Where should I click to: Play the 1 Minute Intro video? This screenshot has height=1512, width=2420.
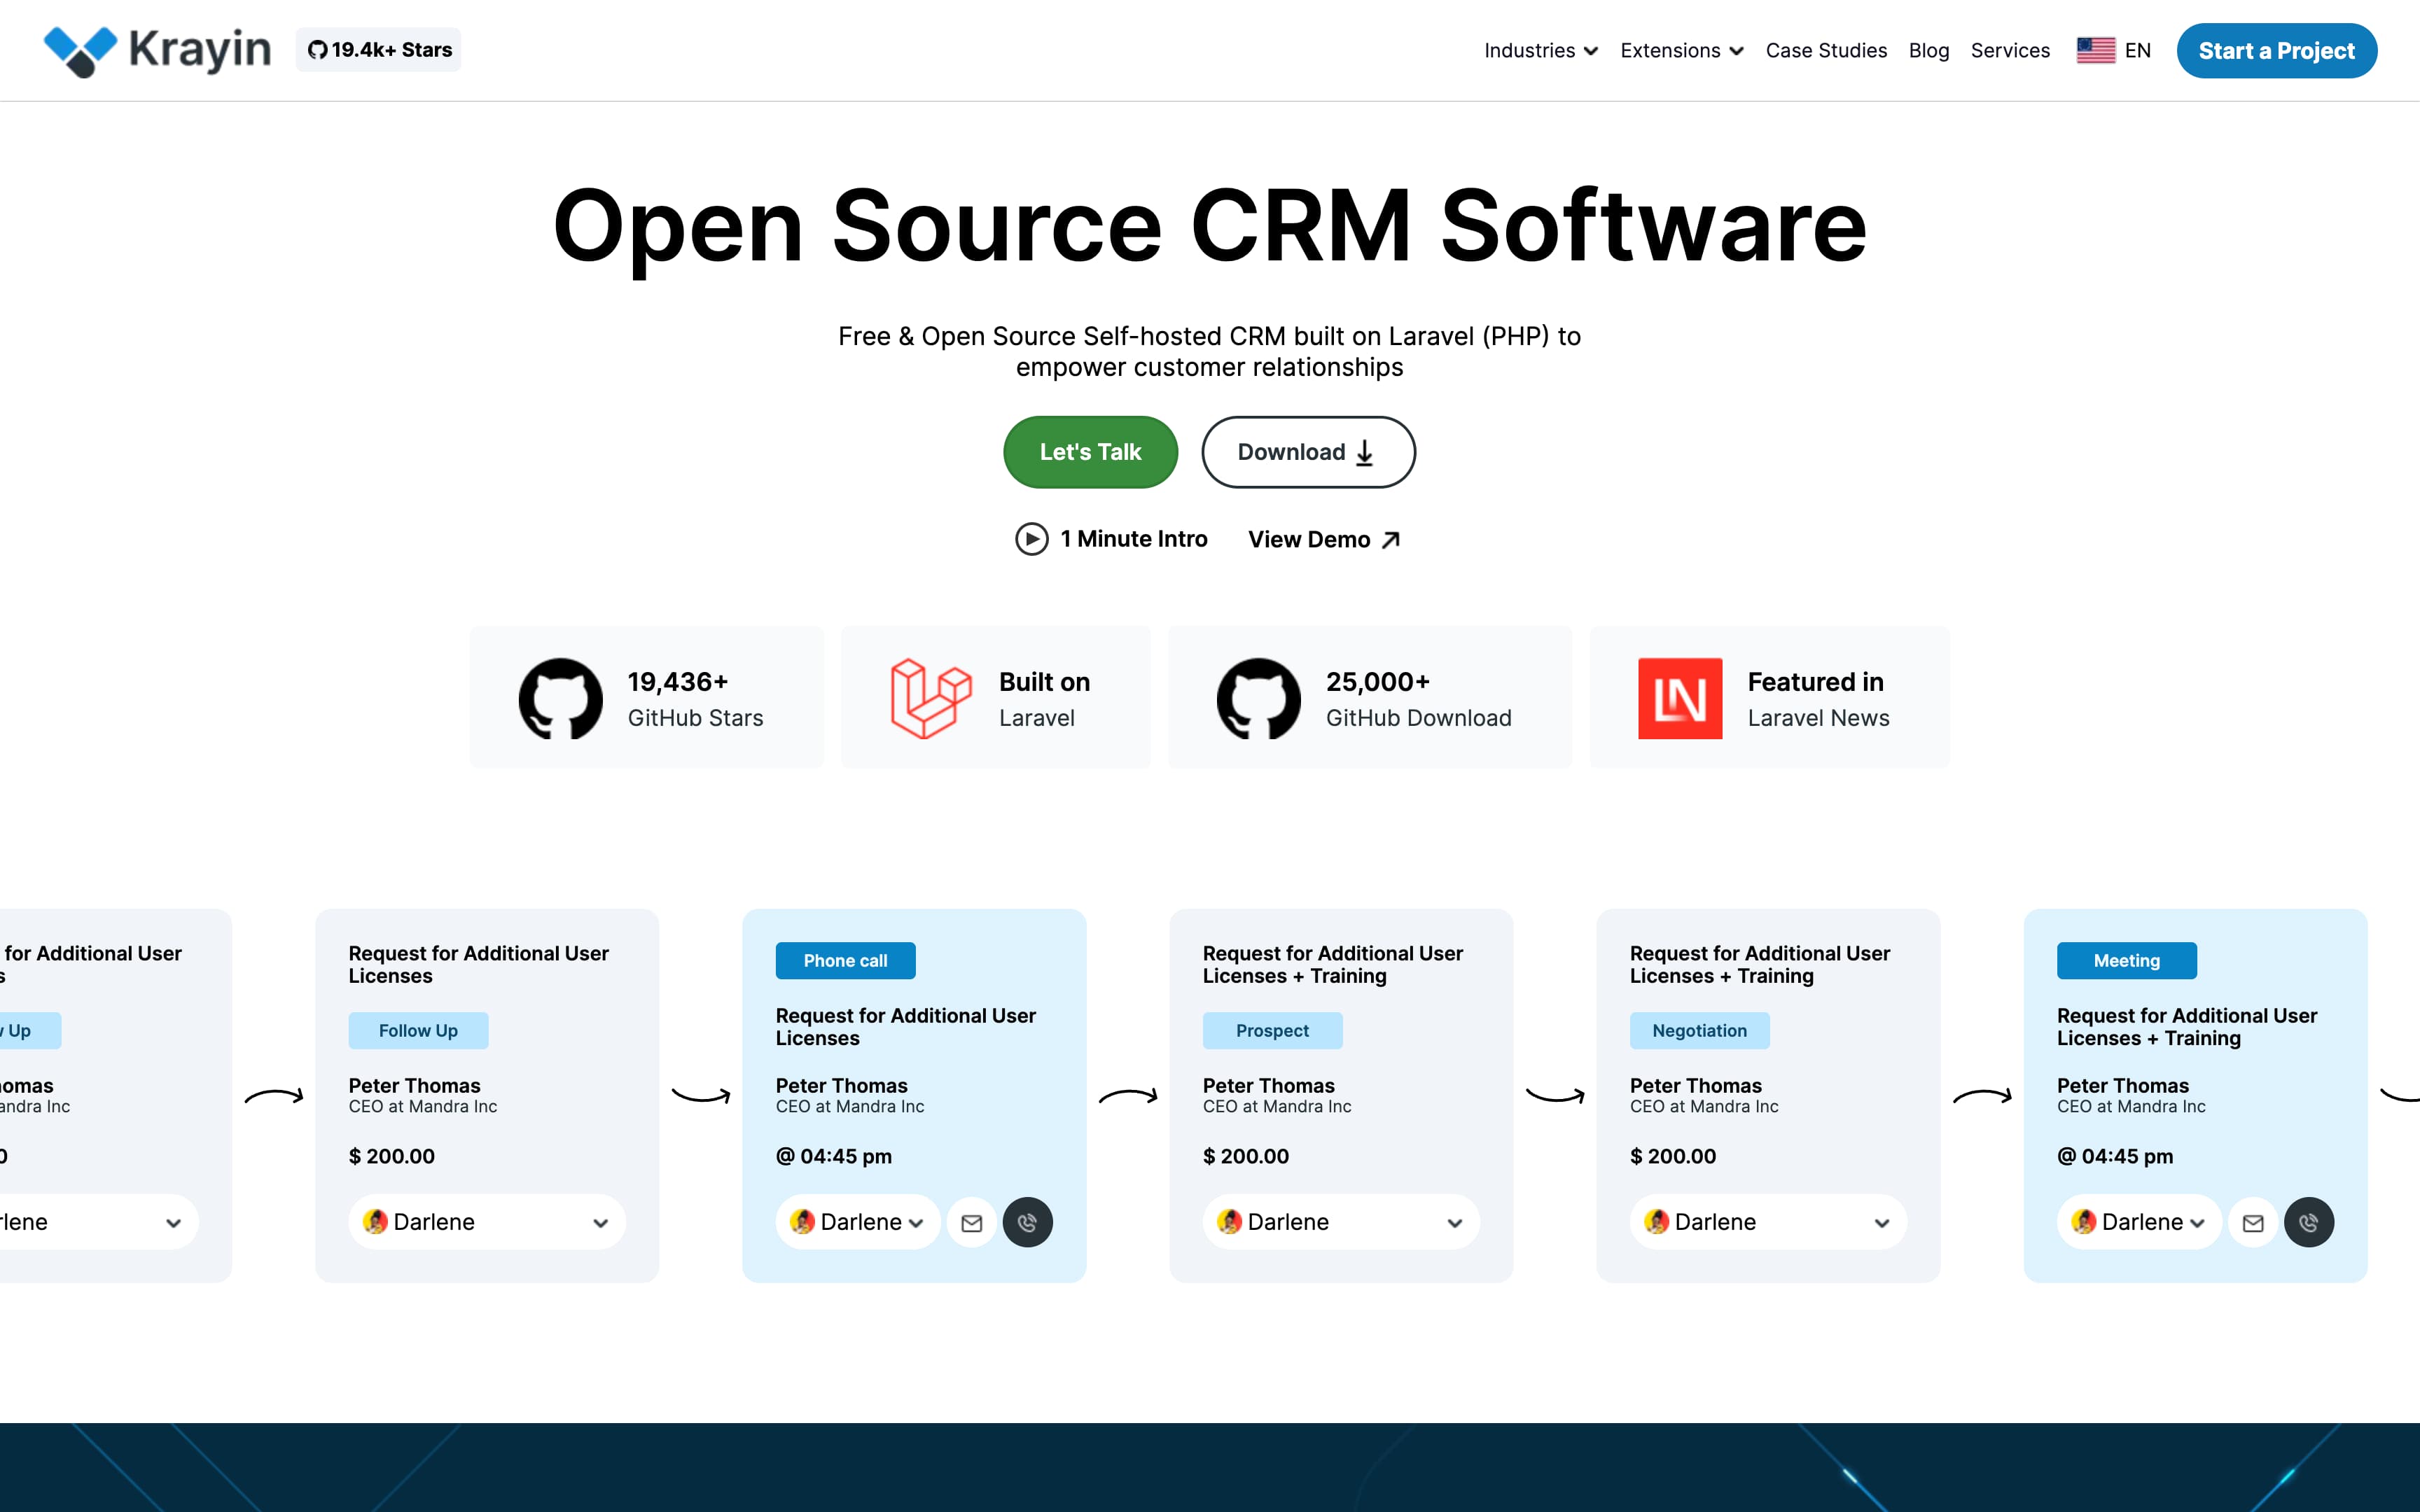(x=1111, y=539)
